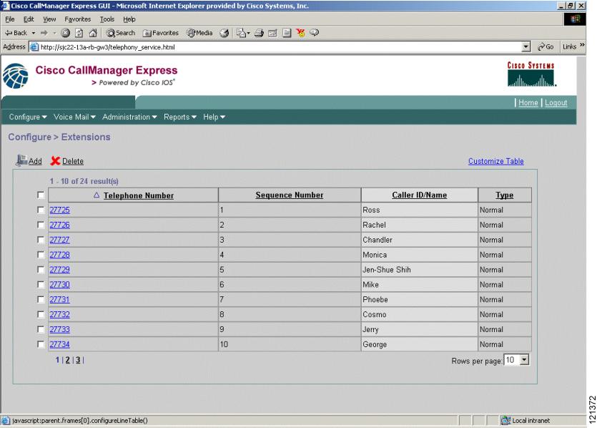Click the Home link in the Cisco header
This screenshot has width=597, height=428.
pyautogui.click(x=528, y=102)
